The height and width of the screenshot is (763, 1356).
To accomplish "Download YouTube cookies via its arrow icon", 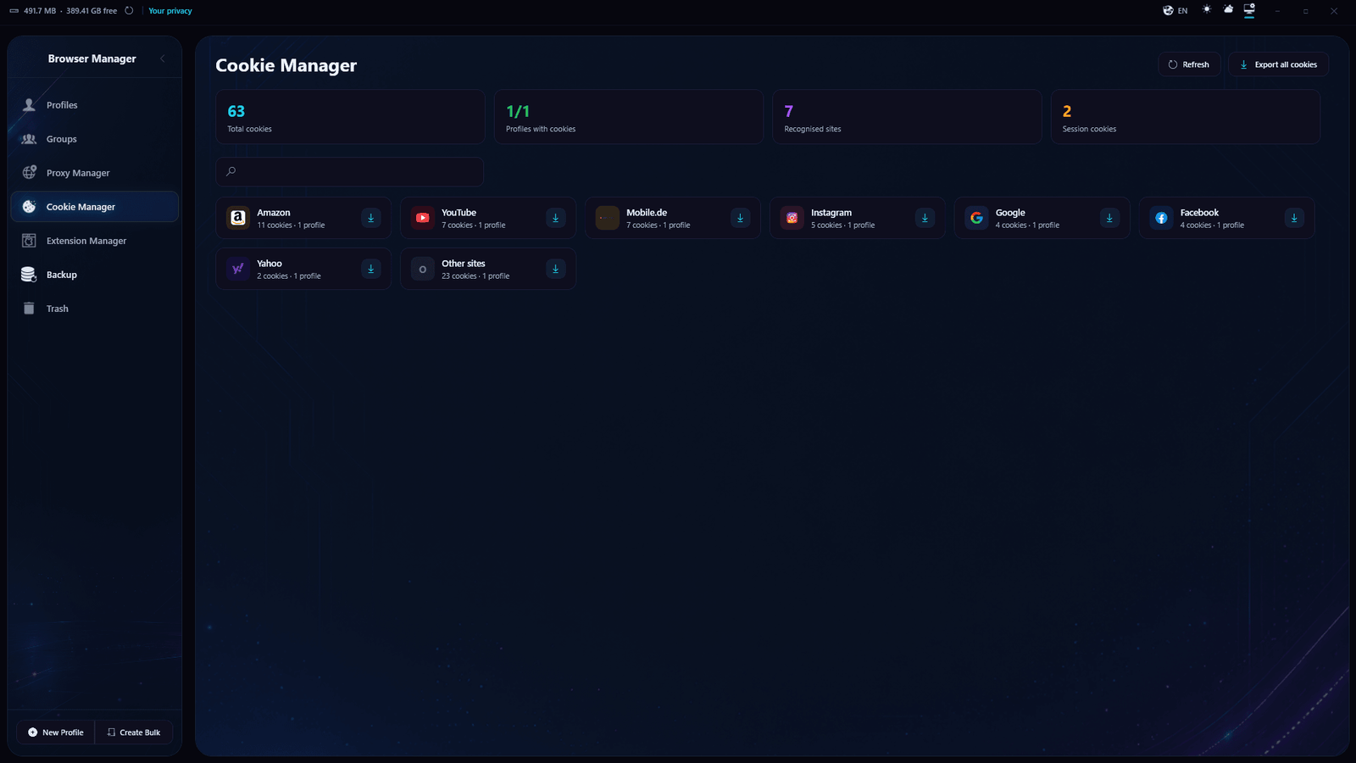I will 556,218.
